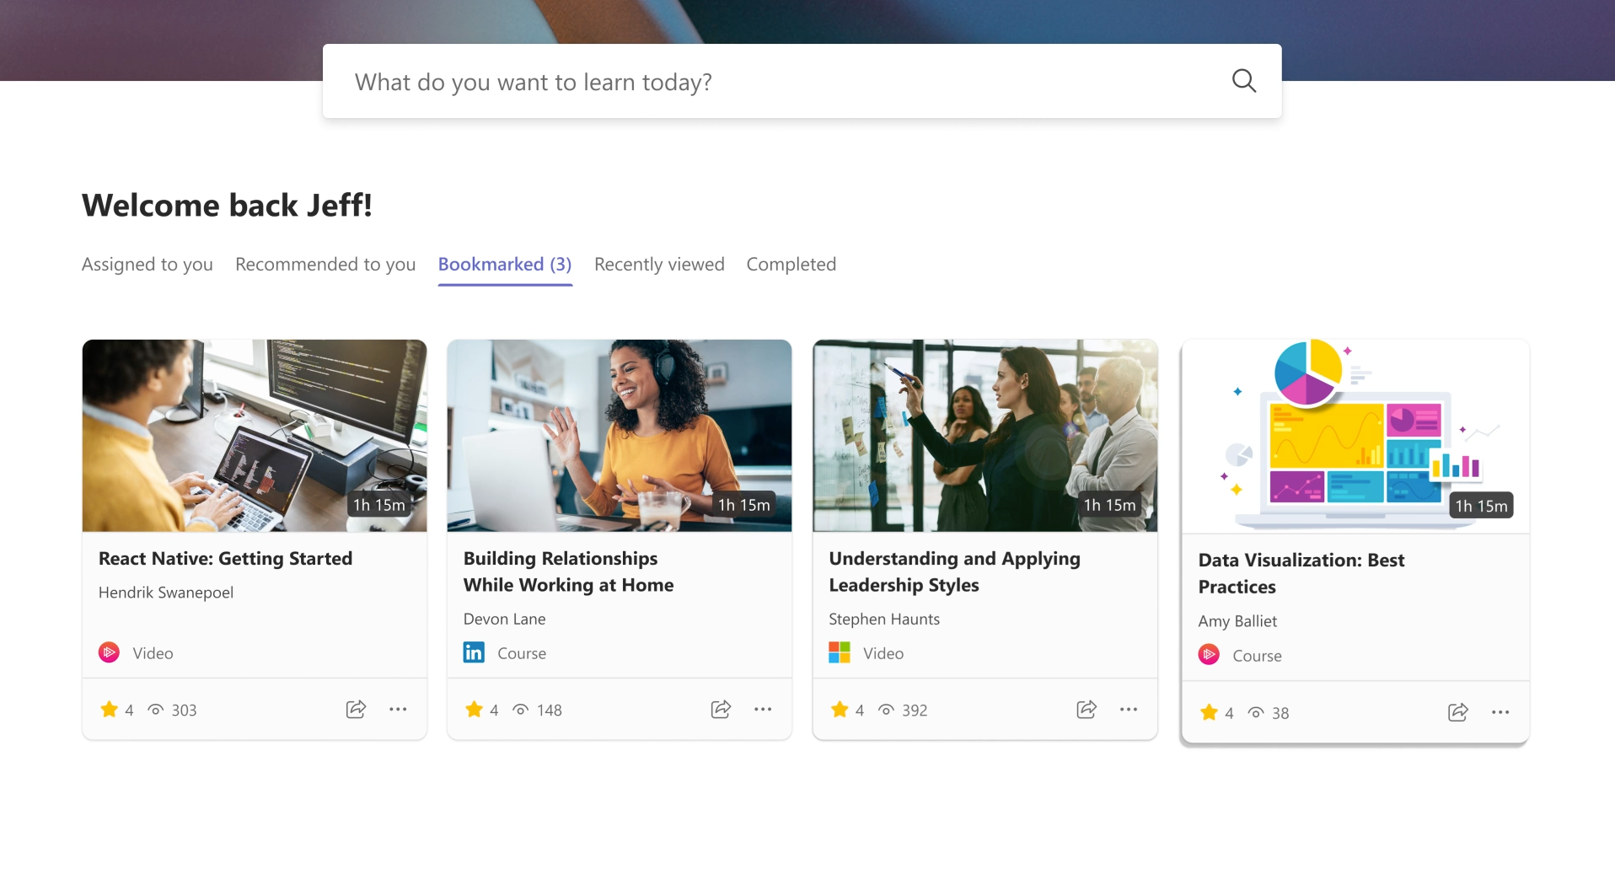This screenshot has width=1615, height=869.
Task: Expand the ellipsis menu on Building Relationships card
Action: click(763, 709)
